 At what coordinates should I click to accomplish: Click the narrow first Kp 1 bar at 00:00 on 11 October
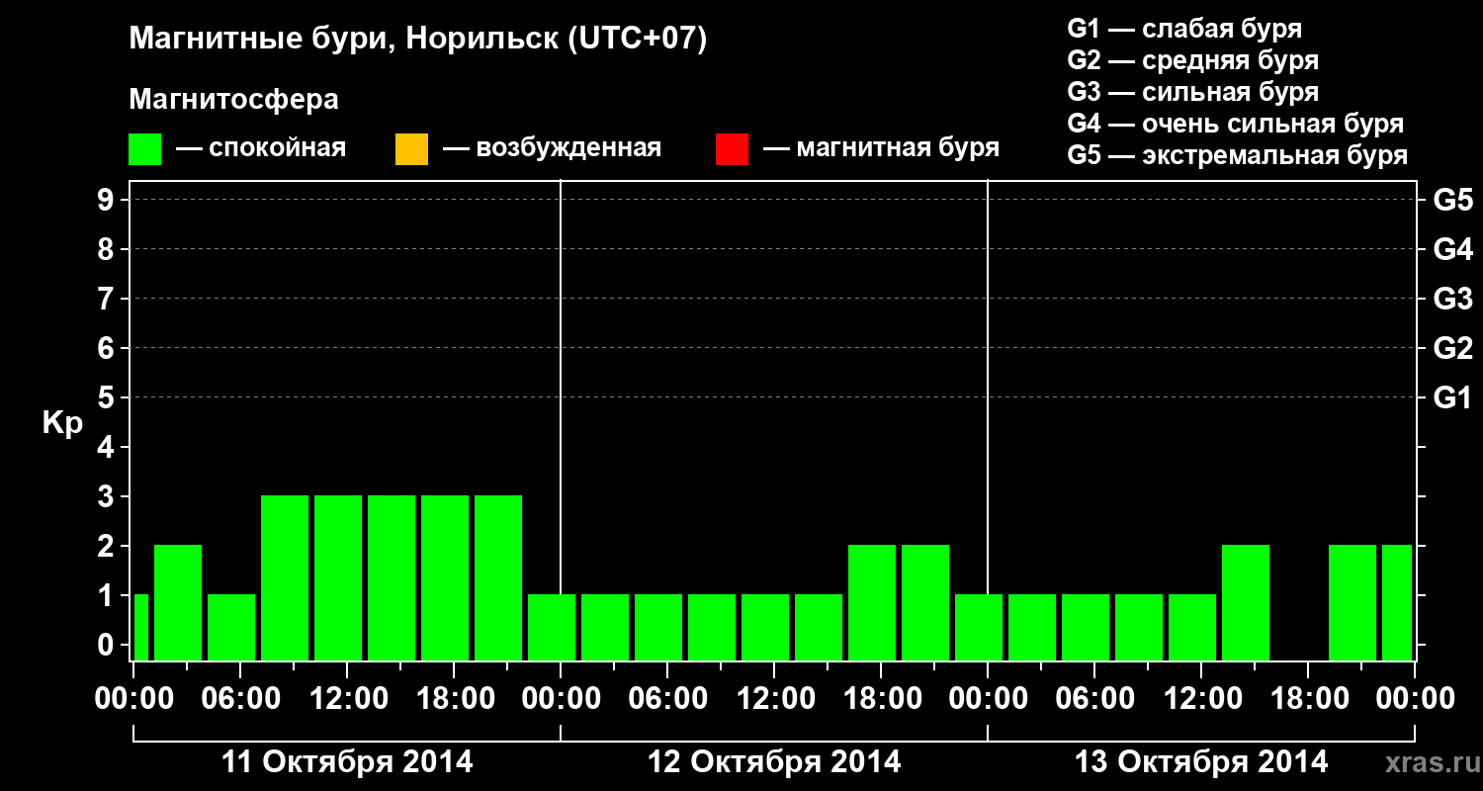[x=140, y=627]
